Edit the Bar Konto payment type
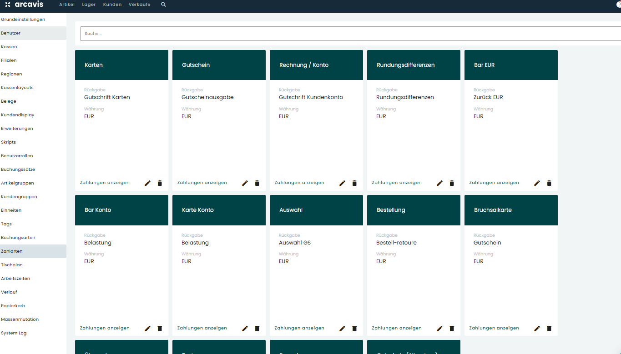This screenshot has width=621, height=354. pyautogui.click(x=147, y=329)
